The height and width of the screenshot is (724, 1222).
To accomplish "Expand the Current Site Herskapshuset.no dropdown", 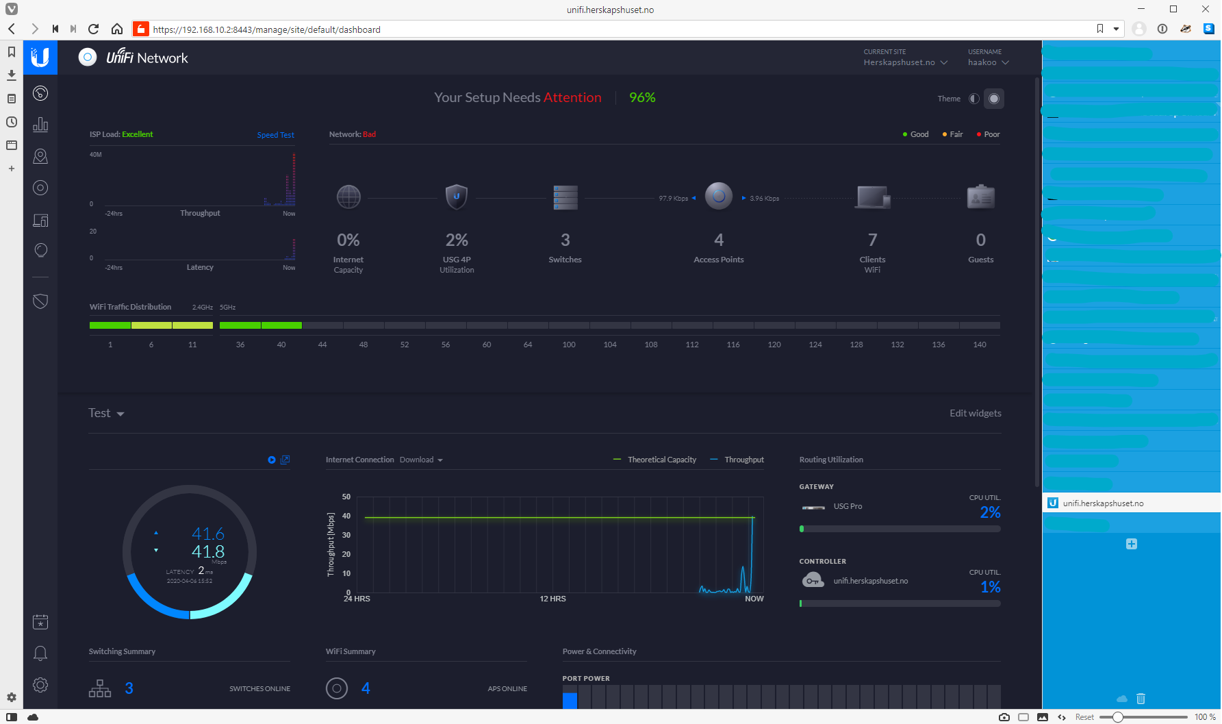I will (905, 62).
